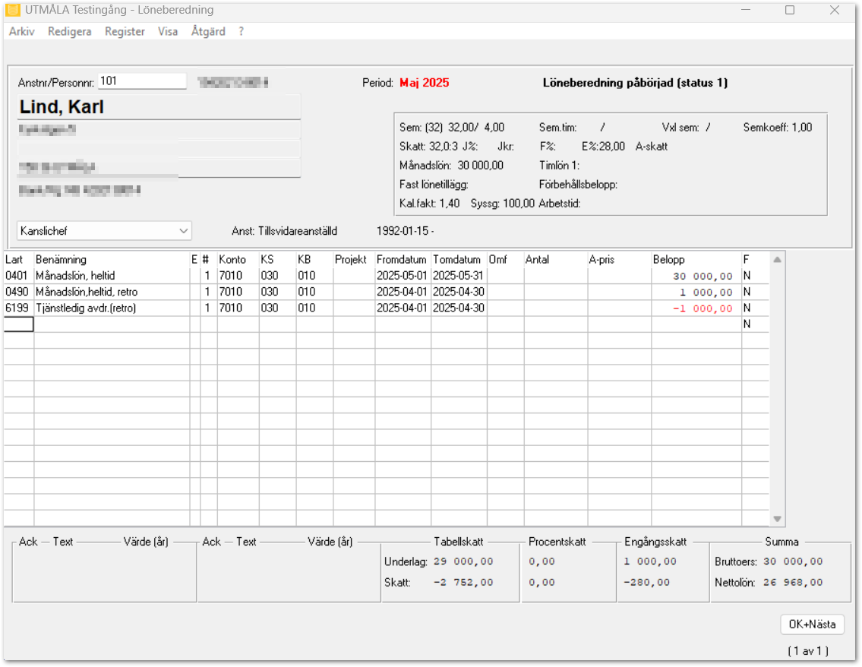This screenshot has height=667, width=862.
Task: Click the Tabellskatt Underlag value 29 000,00
Action: coord(463,561)
